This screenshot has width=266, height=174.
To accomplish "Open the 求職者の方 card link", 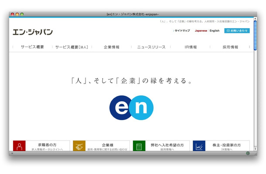I will tap(41, 146).
